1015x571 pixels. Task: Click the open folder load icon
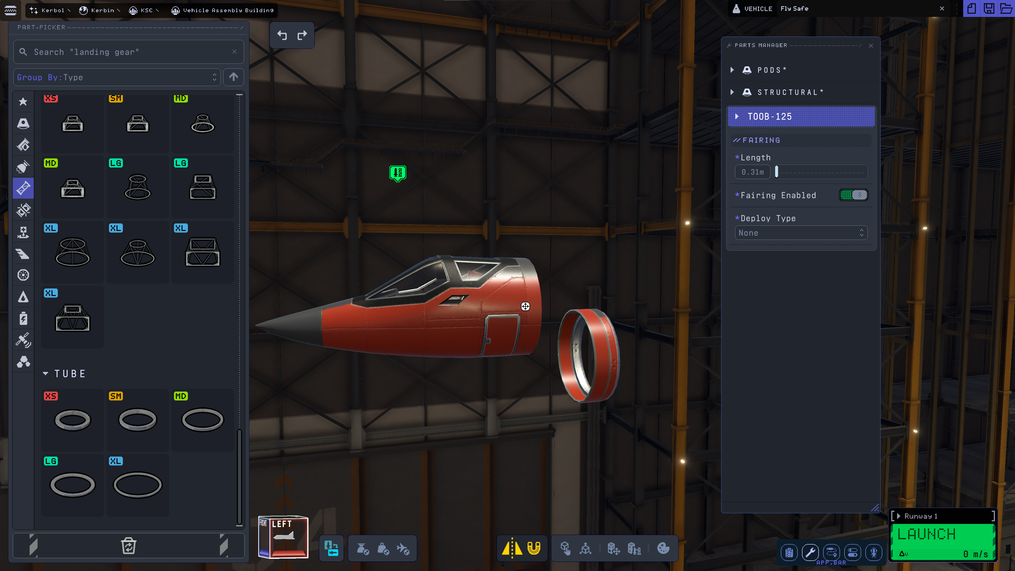pos(1006,9)
